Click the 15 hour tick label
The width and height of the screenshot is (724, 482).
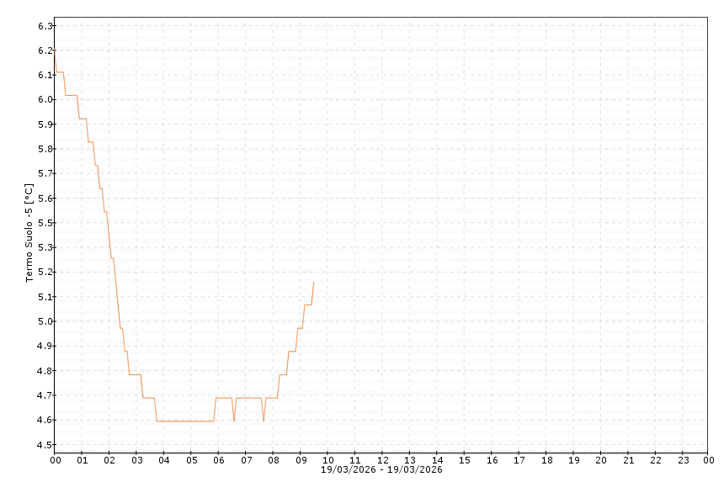[x=465, y=460]
